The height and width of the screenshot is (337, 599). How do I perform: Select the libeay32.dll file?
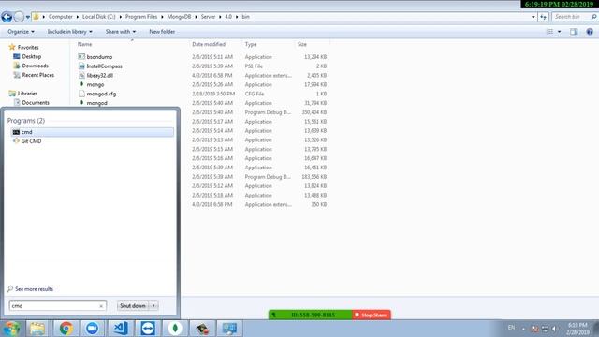tap(100, 75)
